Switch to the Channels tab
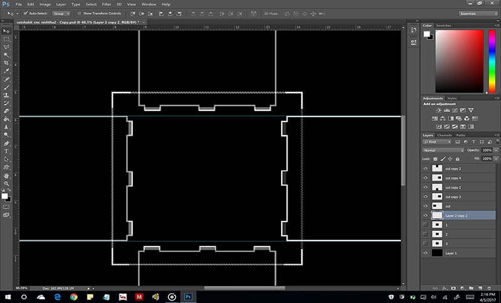501x303 pixels. pos(445,135)
